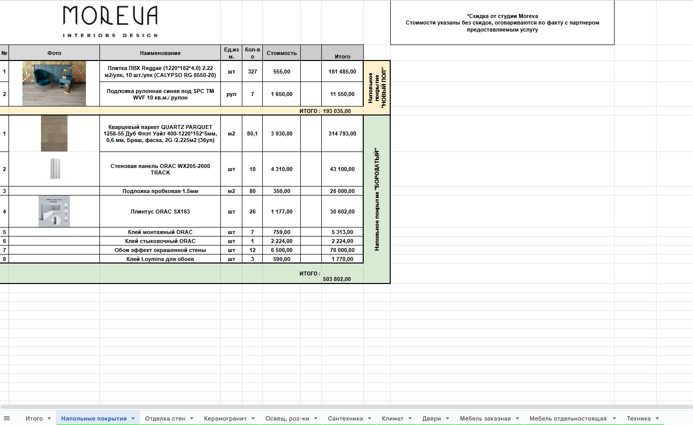This screenshot has width=693, height=425.
Task: Click the Стоимость column header
Action: click(282, 53)
